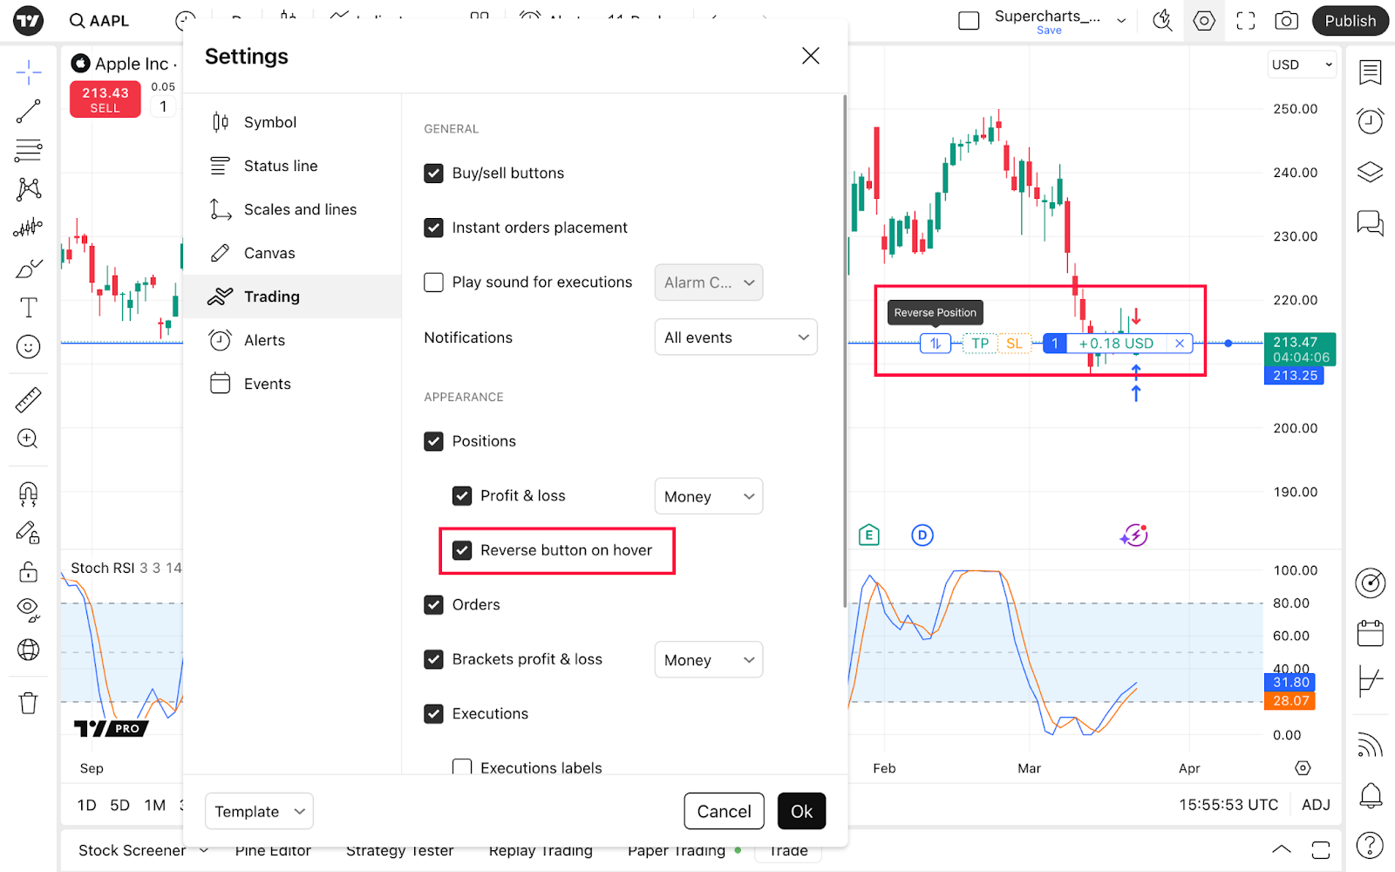Viewport: 1395px width, 872px height.
Task: Uncheck Reverse button on hover
Action: pyautogui.click(x=462, y=550)
